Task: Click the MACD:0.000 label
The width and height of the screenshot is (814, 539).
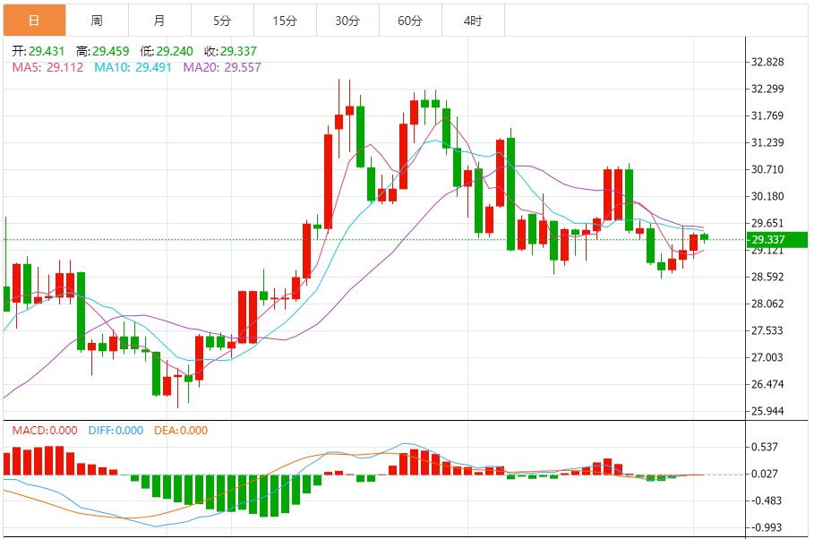Action: coord(45,431)
